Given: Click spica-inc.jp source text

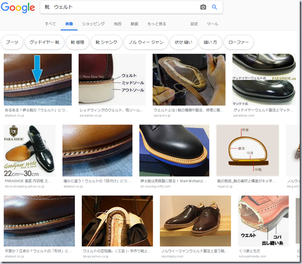Looking at the screenshot, I should 162,116.
